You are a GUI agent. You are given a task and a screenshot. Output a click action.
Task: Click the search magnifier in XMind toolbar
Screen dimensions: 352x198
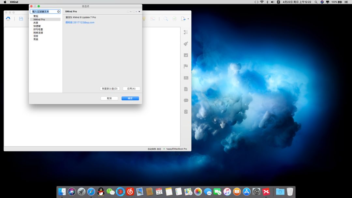166,19
